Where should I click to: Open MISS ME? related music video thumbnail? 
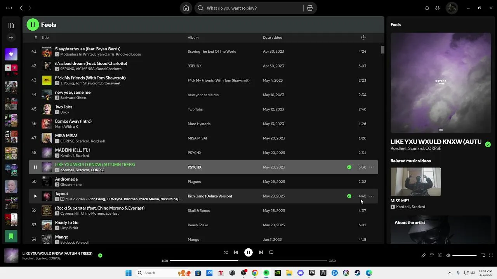(x=415, y=182)
